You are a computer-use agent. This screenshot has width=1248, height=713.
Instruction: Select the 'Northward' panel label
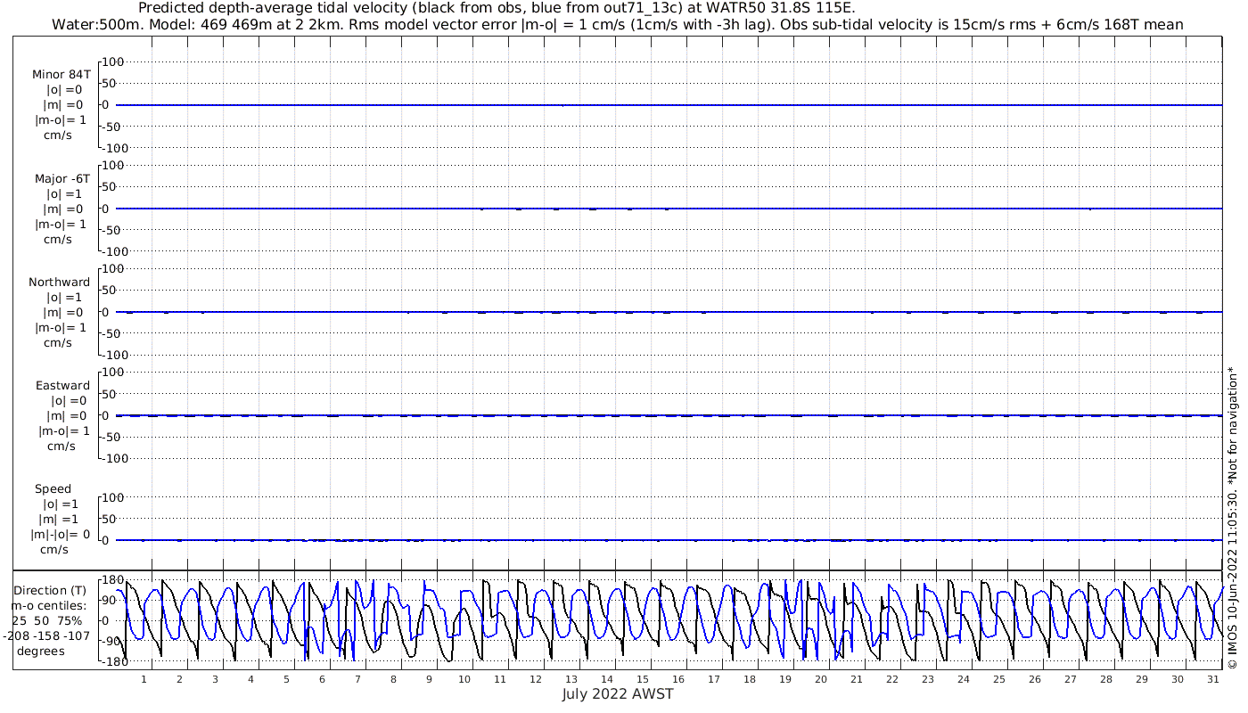(59, 282)
